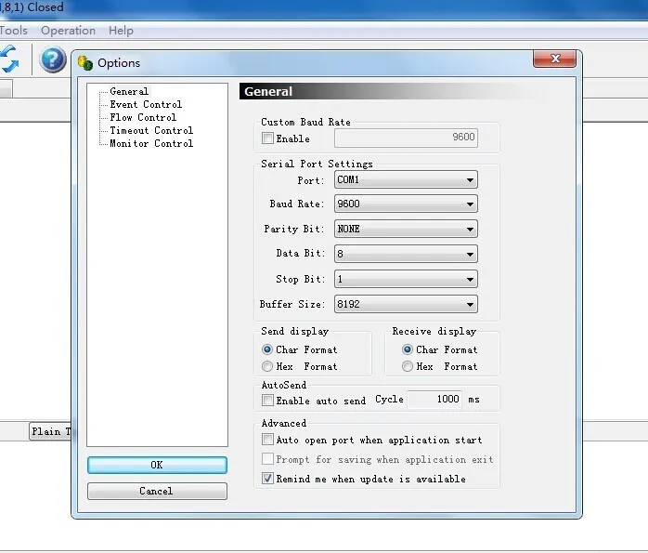Click the blue help question mark icon
This screenshot has width=648, height=553.
tap(53, 59)
